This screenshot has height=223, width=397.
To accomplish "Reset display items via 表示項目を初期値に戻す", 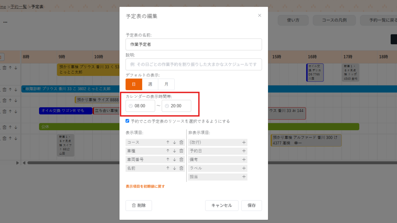I will [145, 186].
